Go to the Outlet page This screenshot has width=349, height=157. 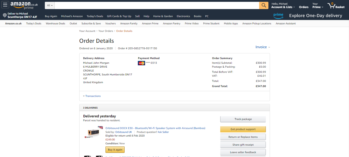[x=73, y=24]
